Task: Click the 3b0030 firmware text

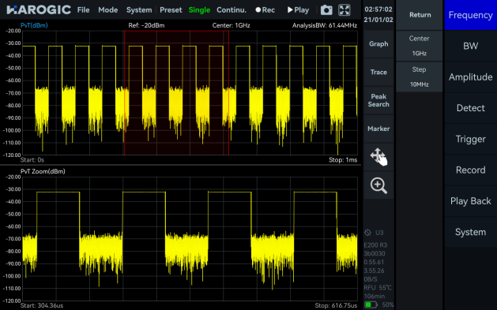Action: click(375, 254)
